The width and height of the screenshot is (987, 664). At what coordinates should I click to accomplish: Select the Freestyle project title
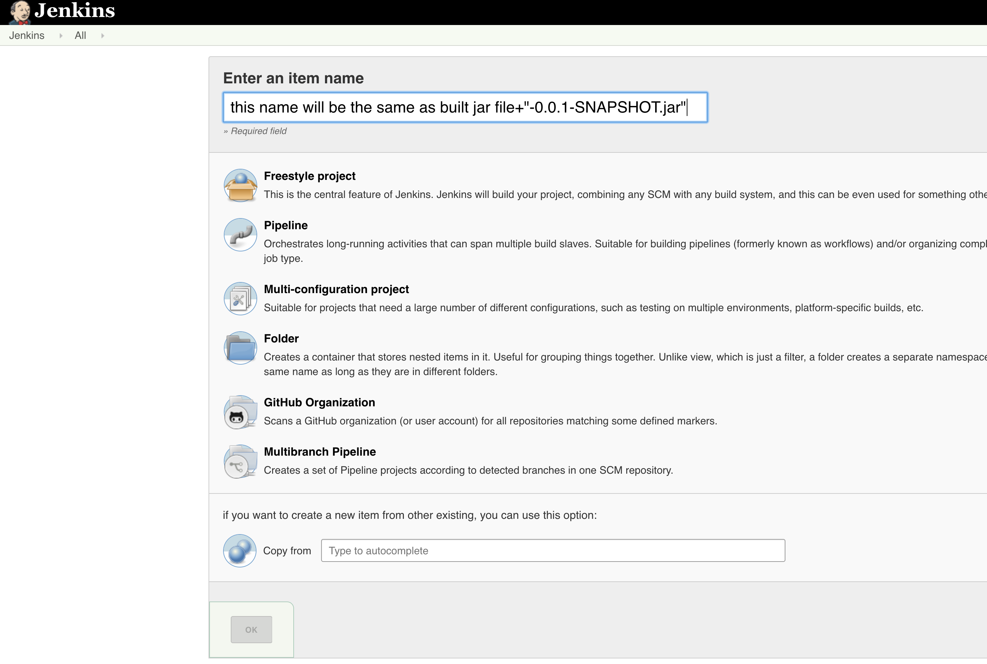(309, 176)
